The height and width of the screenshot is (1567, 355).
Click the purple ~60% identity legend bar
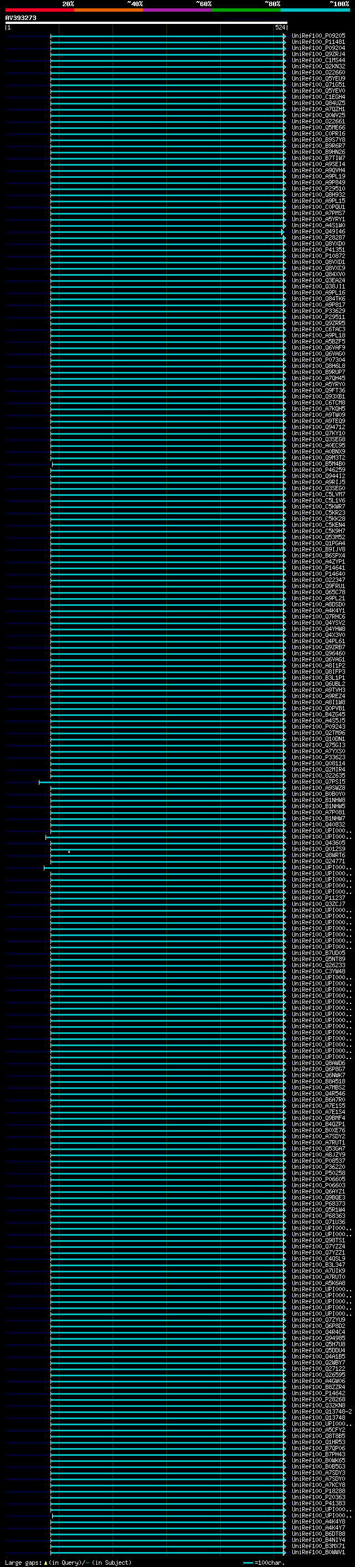click(178, 10)
